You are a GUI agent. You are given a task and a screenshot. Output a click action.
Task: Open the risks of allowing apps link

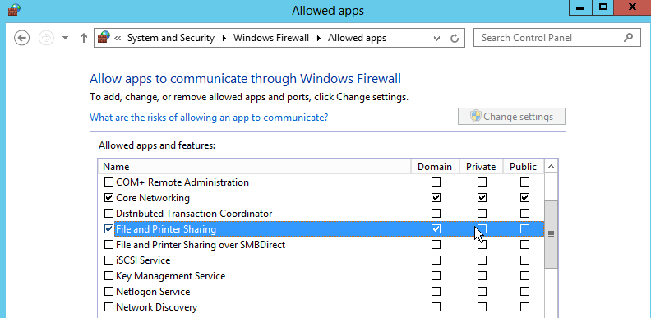click(x=209, y=118)
